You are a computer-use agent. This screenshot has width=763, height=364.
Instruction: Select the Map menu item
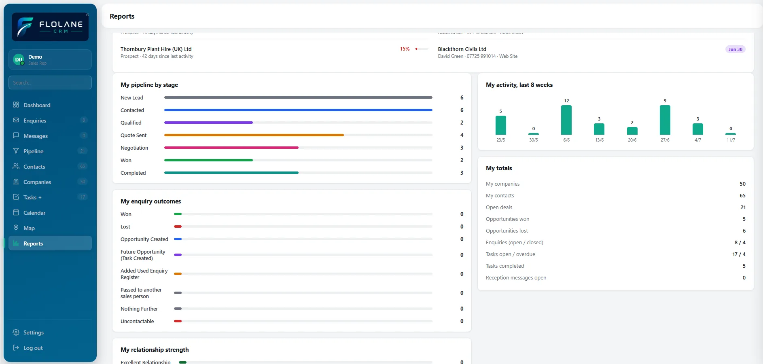coord(50,228)
